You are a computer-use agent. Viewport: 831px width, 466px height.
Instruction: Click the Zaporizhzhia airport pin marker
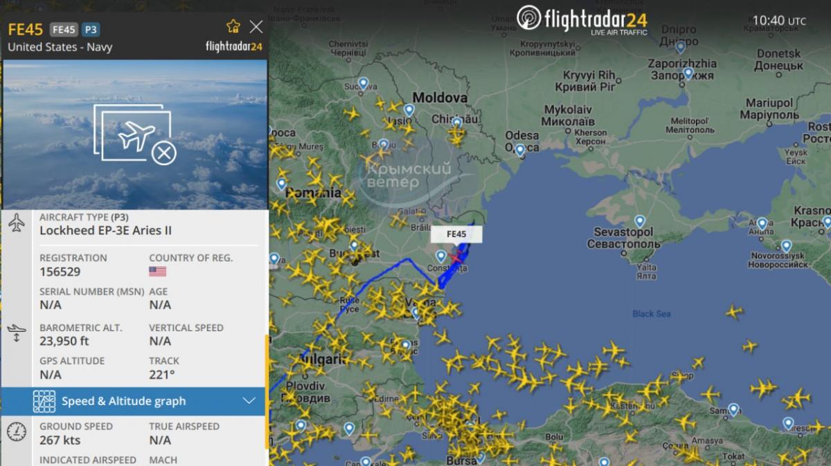pyautogui.click(x=688, y=73)
